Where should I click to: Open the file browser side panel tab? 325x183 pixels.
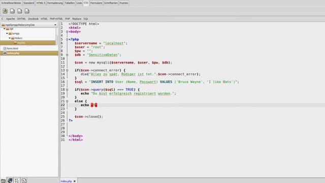[4, 180]
